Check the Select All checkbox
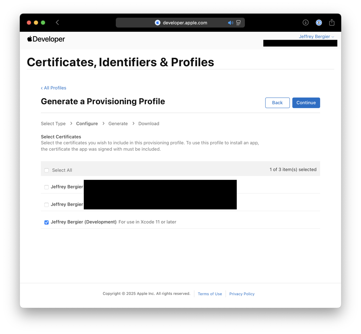Screen dimensions: 361x334 (46, 170)
